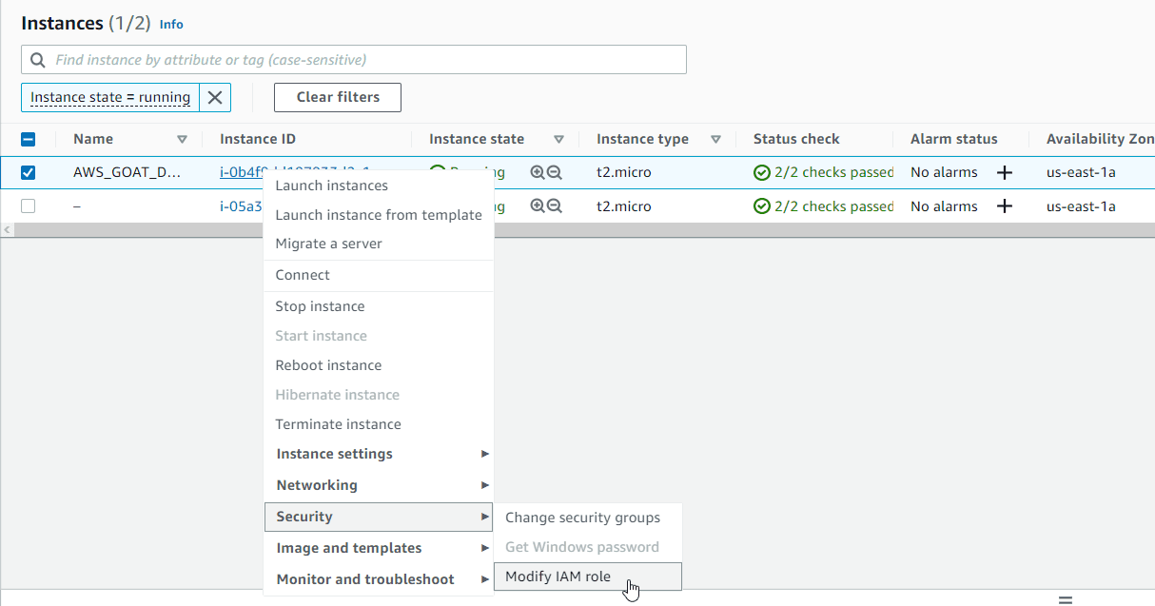Expand the Instance settings submenu
Viewport: 1155px width, 606px height.
coord(379,454)
